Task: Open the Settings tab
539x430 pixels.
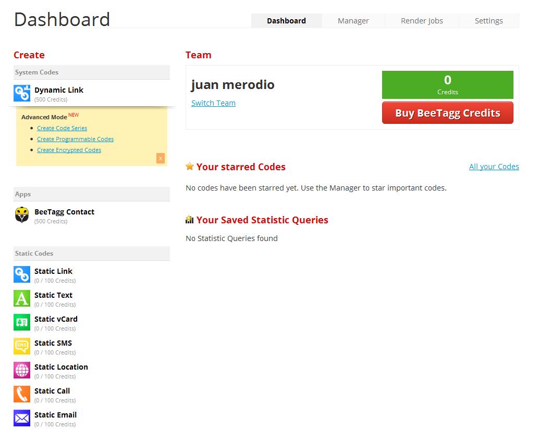Action: click(x=489, y=21)
